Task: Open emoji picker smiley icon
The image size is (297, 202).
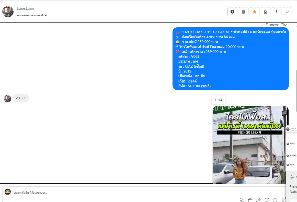Action: point(275,200)
